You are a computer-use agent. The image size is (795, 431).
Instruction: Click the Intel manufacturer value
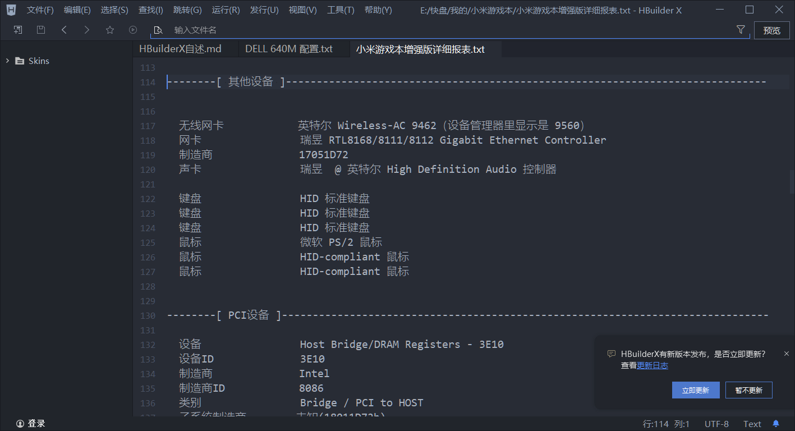tap(314, 374)
